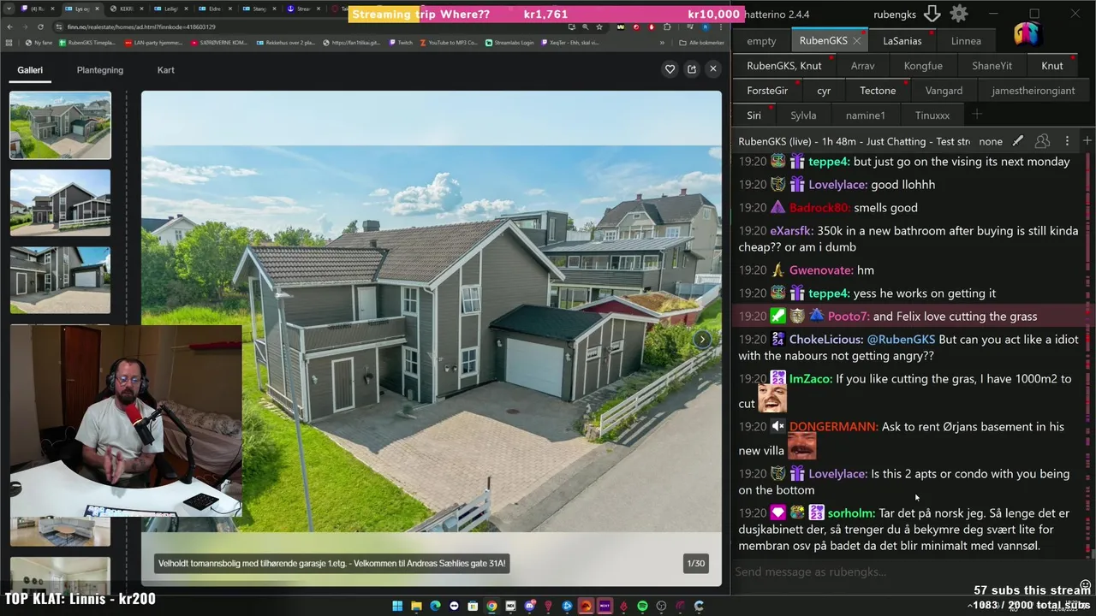The width and height of the screenshot is (1096, 616).
Task: Click the 'none' label in the split header
Action: (991, 141)
